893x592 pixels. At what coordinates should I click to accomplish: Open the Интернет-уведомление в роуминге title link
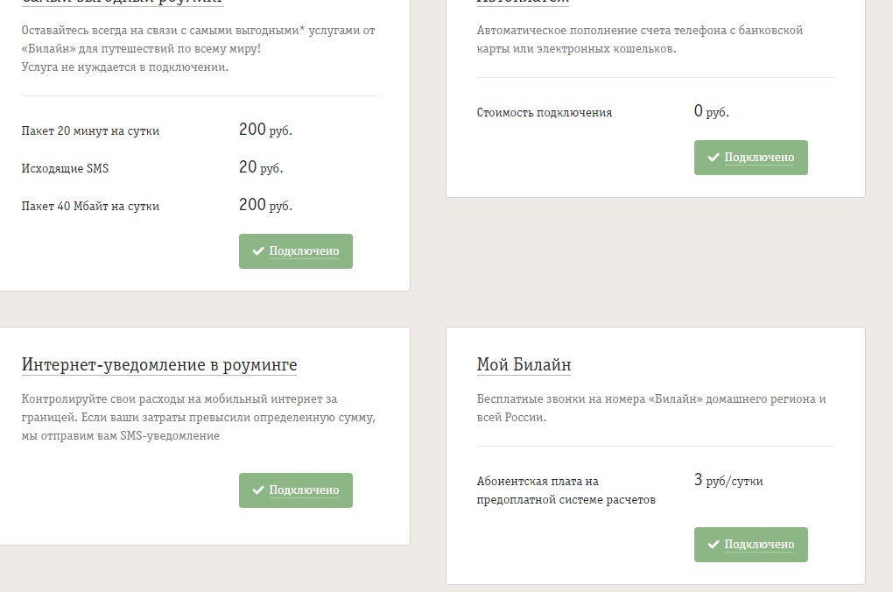159,365
